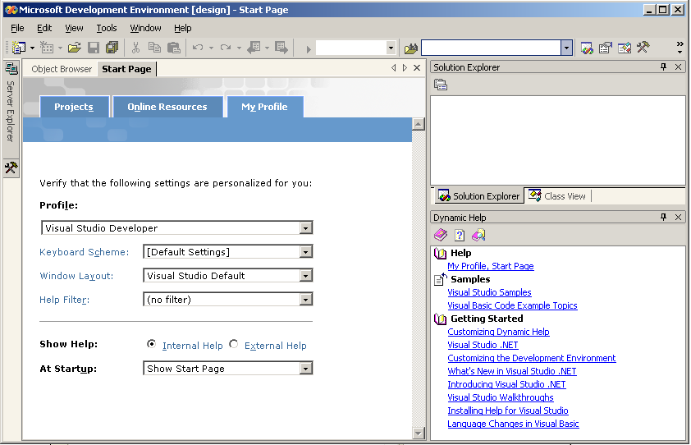The height and width of the screenshot is (445, 691).
Task: Close the Start Page document tab
Action: pyautogui.click(x=416, y=68)
